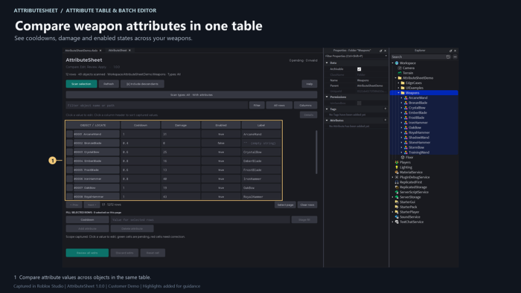Expand the EdgeCases folder node

398,83
